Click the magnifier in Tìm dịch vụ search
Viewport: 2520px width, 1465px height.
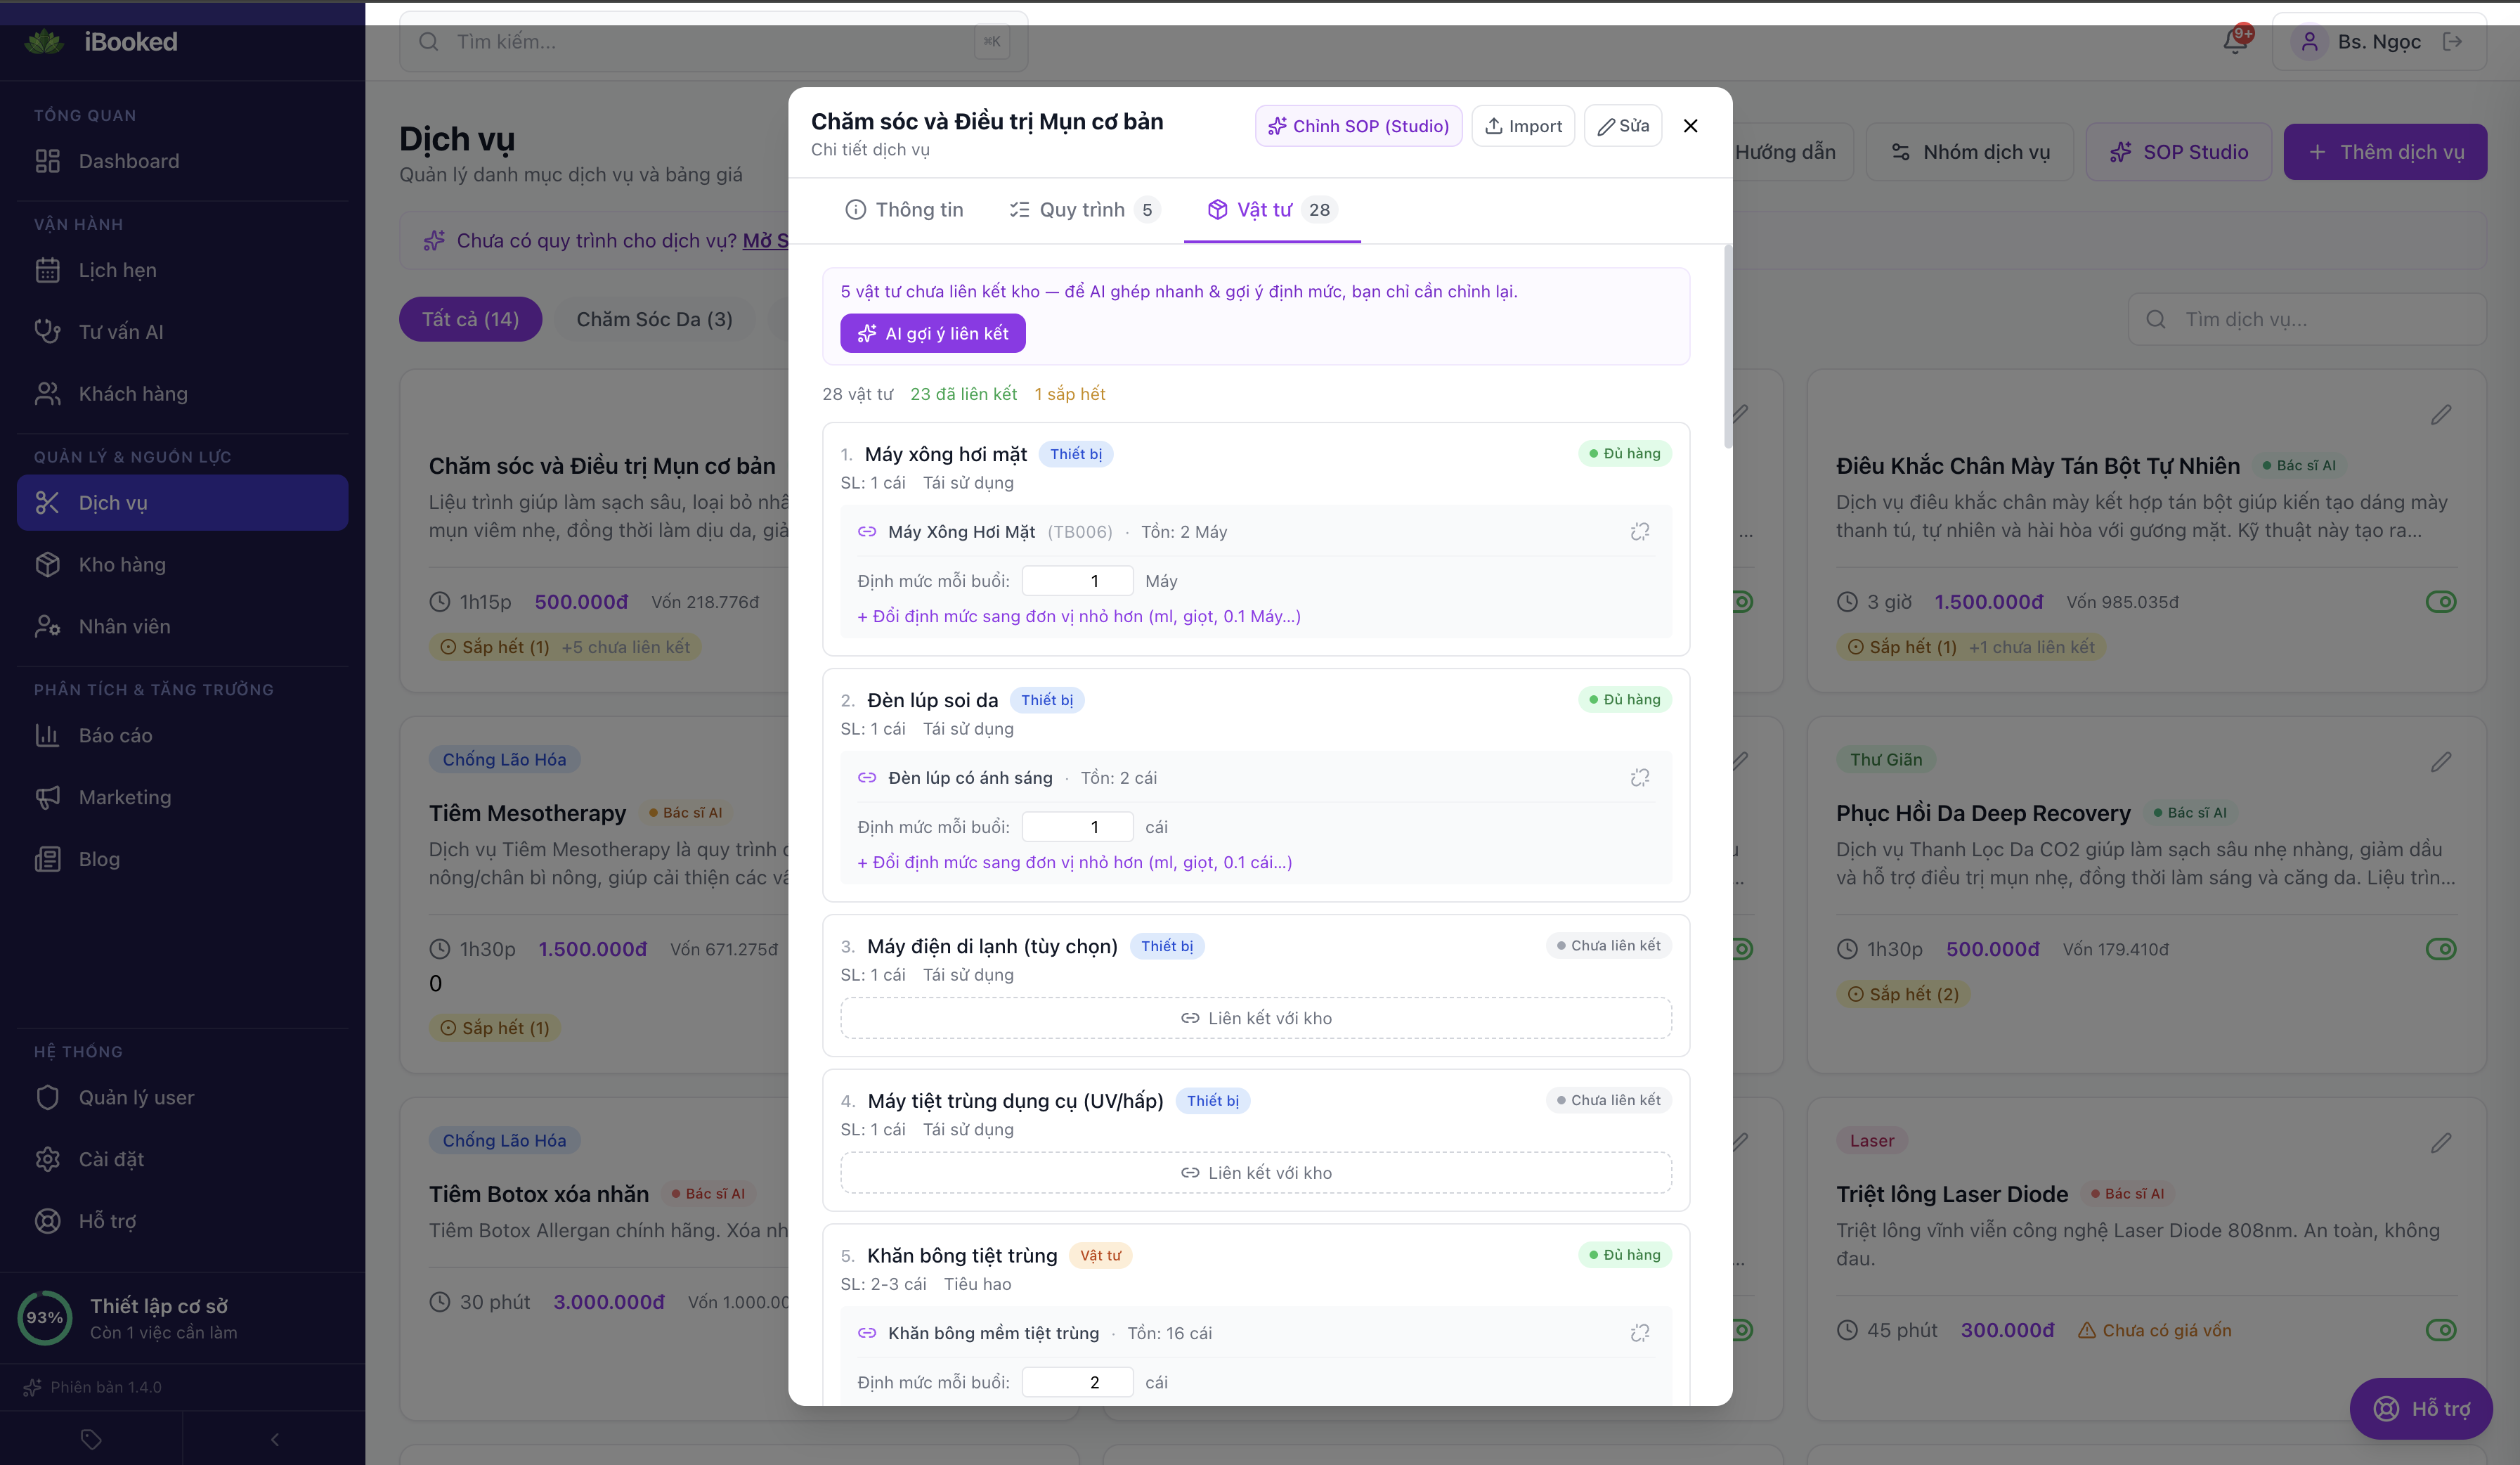pos(2156,319)
